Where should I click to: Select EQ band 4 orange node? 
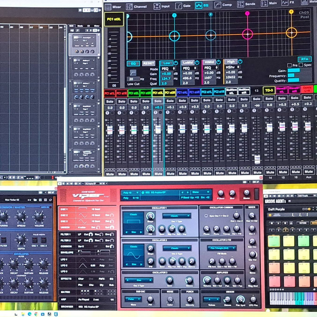[x=291, y=32]
